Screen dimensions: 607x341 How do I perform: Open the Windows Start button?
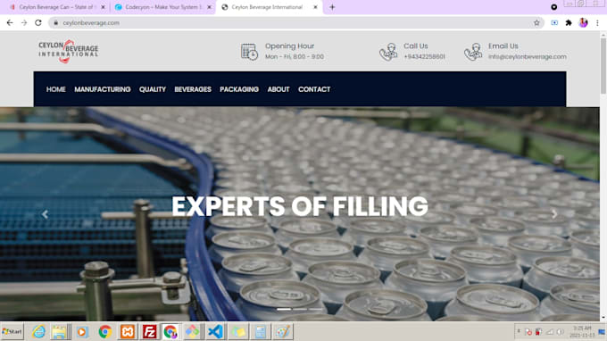(x=12, y=332)
